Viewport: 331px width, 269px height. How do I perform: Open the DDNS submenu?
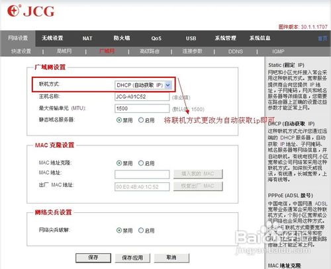(236, 52)
